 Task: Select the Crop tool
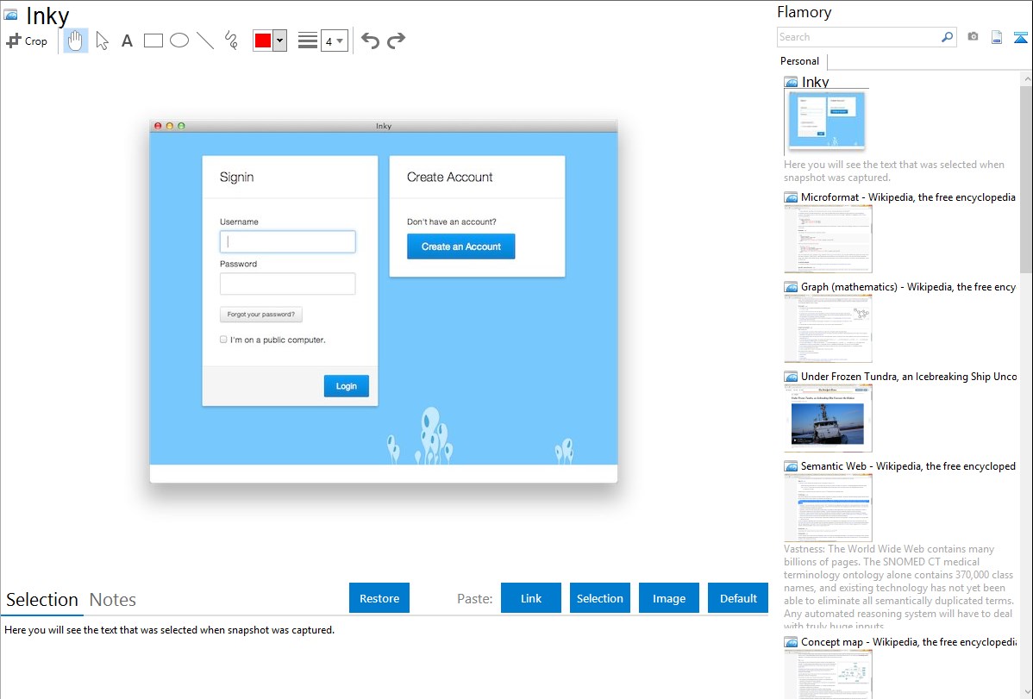[x=27, y=41]
